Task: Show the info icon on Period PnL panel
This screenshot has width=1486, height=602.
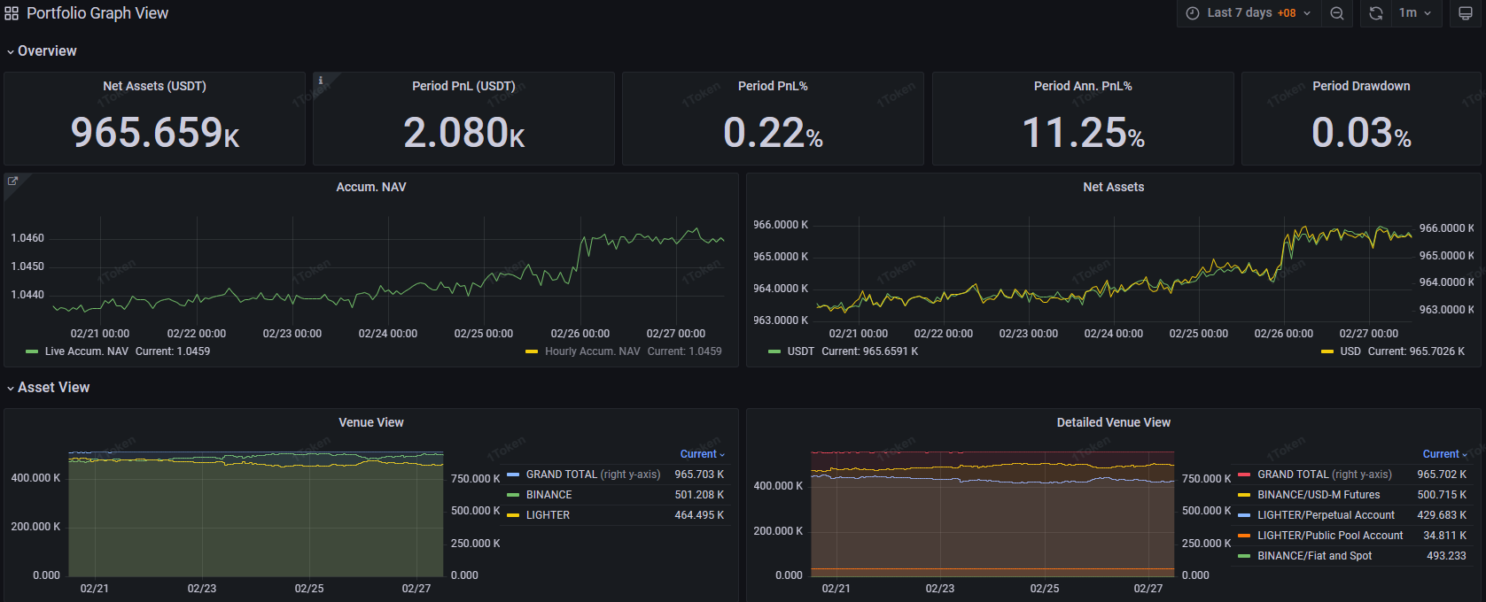Action: [321, 81]
